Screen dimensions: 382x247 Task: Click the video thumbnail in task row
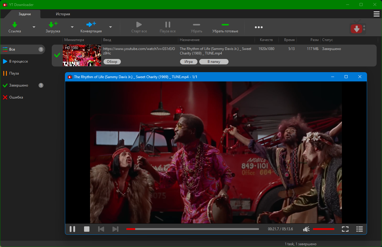[82, 55]
